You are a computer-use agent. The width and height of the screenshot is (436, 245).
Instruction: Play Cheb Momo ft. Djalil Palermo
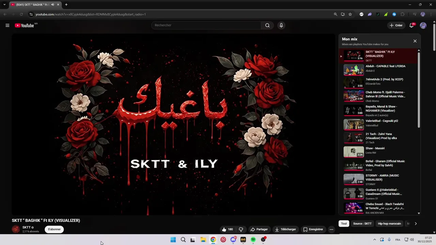[x=378, y=96]
